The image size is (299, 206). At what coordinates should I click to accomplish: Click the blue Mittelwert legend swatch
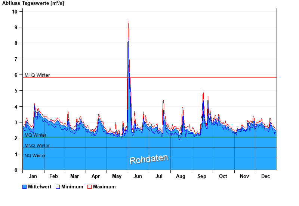[x=25, y=187]
